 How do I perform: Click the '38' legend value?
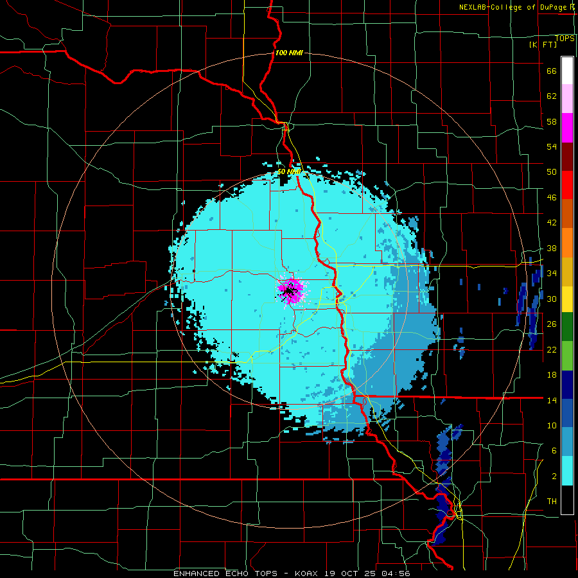click(552, 249)
